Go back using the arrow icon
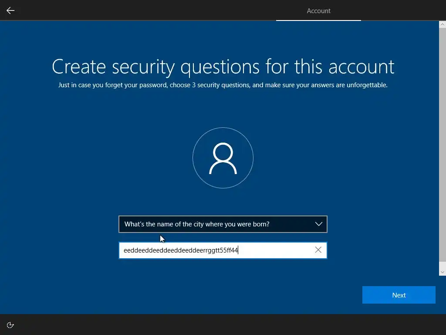Image resolution: width=446 pixels, height=335 pixels. pyautogui.click(x=10, y=10)
